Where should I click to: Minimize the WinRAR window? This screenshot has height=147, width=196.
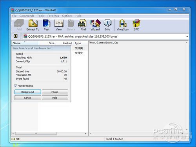170,9
